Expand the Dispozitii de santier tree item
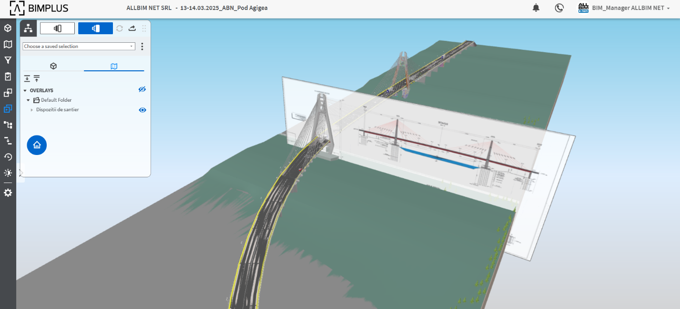 point(32,110)
